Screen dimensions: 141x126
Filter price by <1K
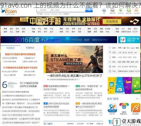[120, 53]
